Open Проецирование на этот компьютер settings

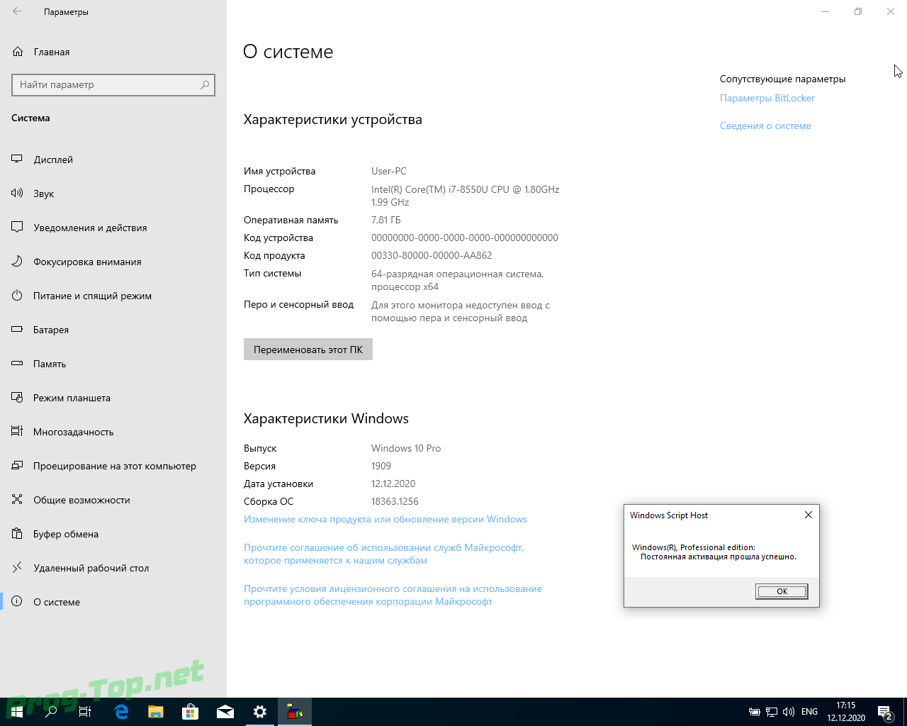113,466
